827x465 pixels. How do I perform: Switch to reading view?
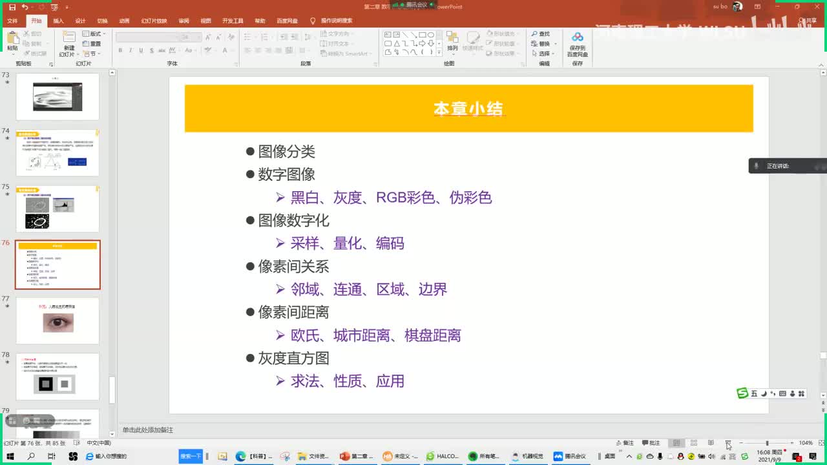pyautogui.click(x=711, y=443)
